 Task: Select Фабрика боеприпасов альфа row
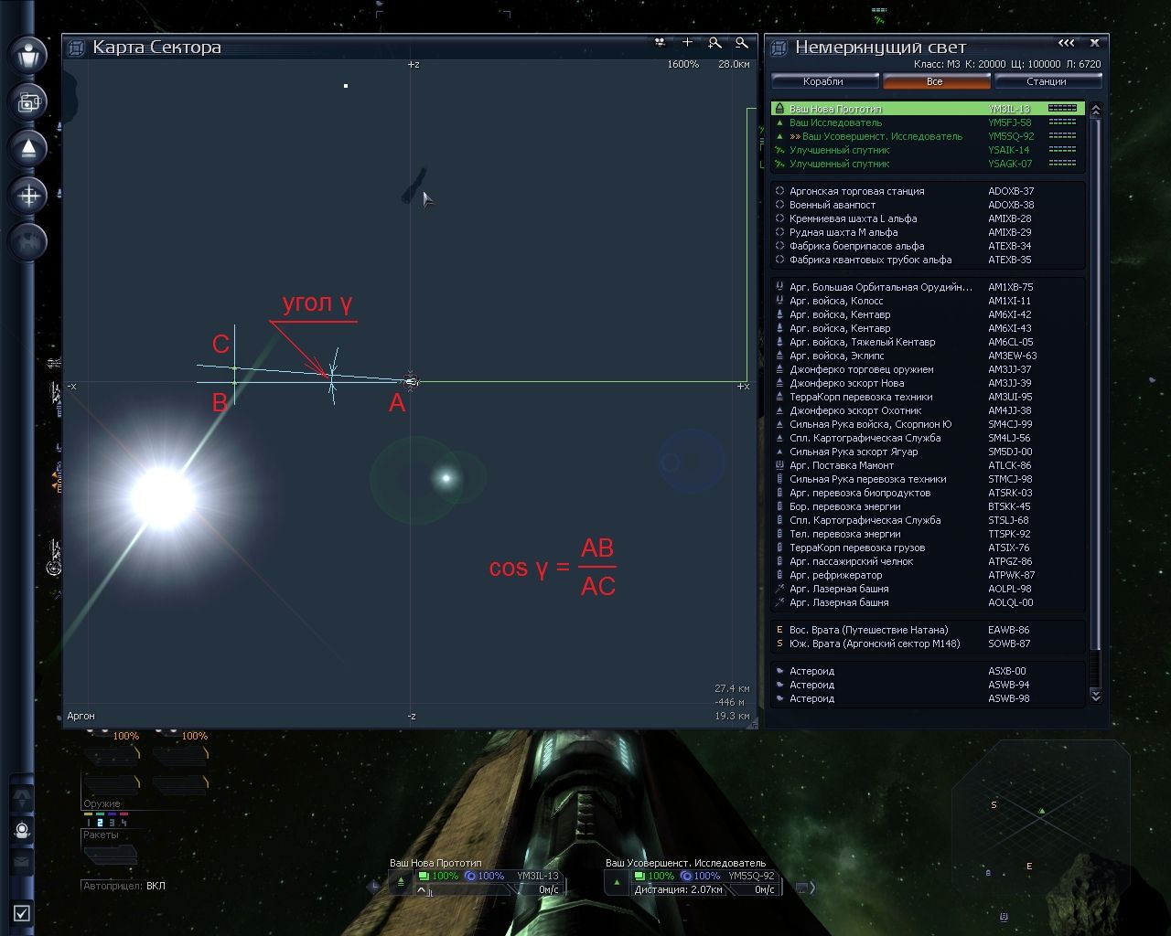(x=928, y=246)
